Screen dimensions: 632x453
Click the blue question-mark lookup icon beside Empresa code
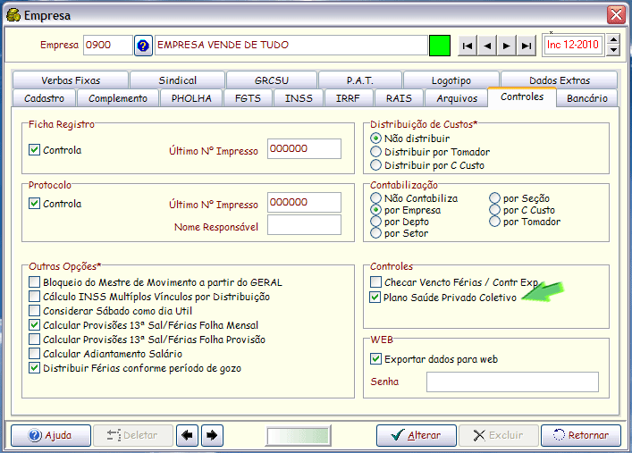(143, 46)
